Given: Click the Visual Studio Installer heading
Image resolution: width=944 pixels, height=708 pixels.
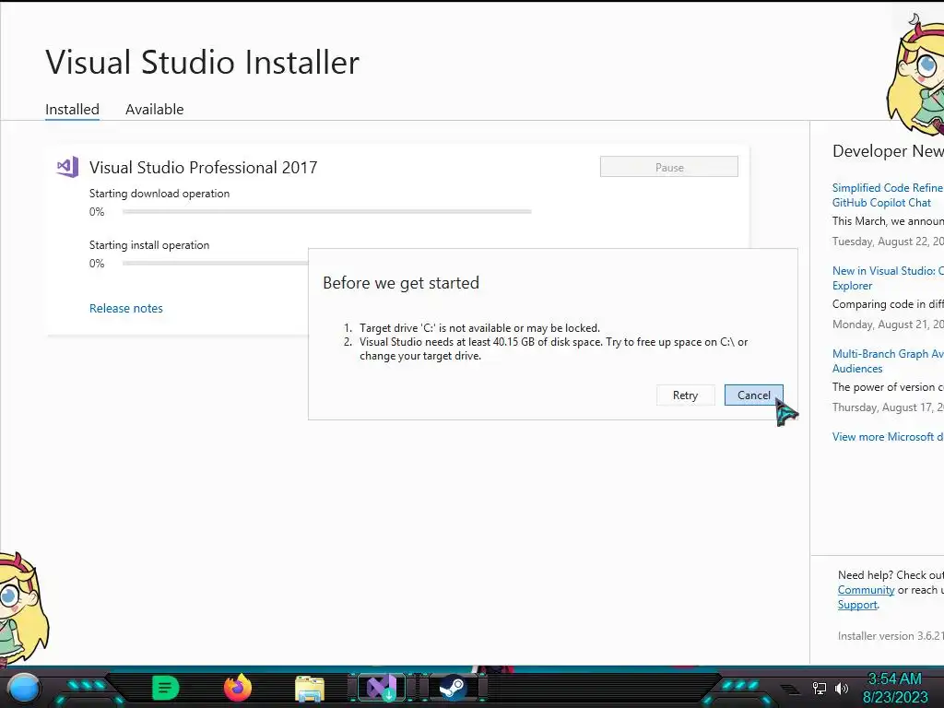Looking at the screenshot, I should 202,62.
